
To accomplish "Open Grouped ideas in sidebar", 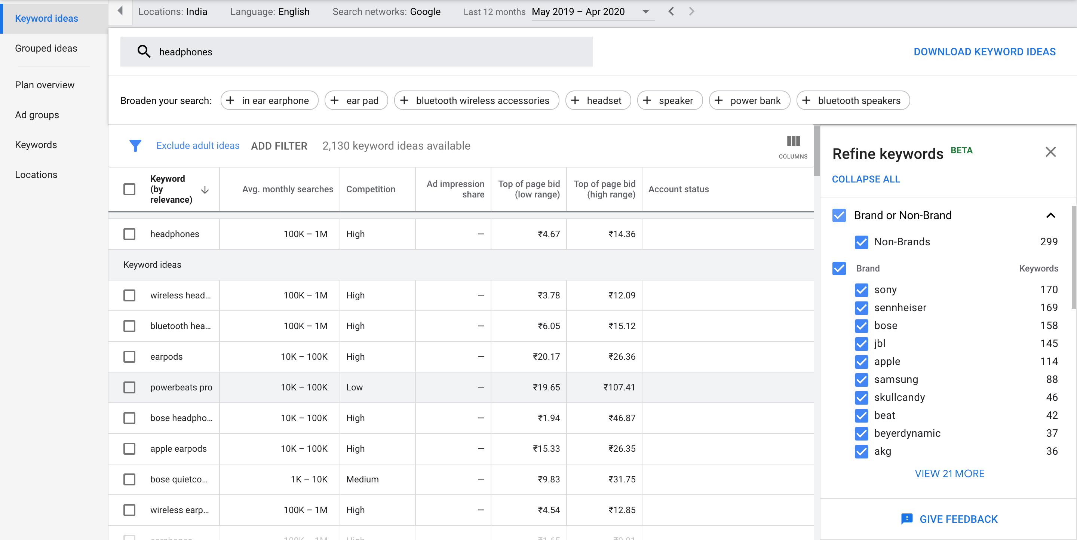I will coord(46,49).
